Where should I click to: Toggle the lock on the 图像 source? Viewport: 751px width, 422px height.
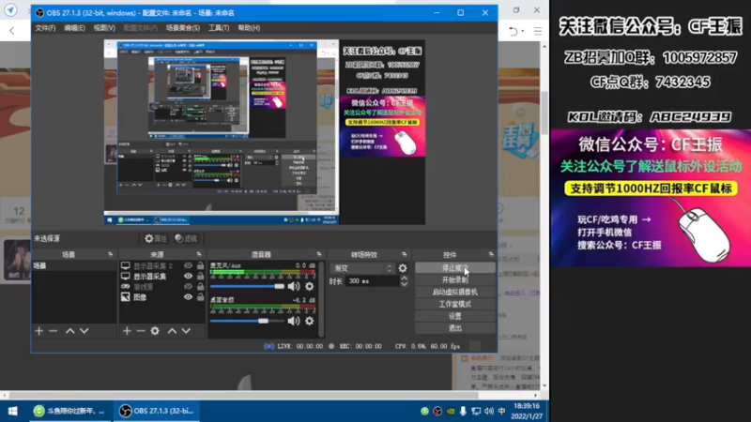(x=200, y=297)
